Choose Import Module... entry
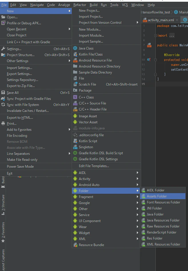This screenshot has width=188, height=271. (106, 35)
